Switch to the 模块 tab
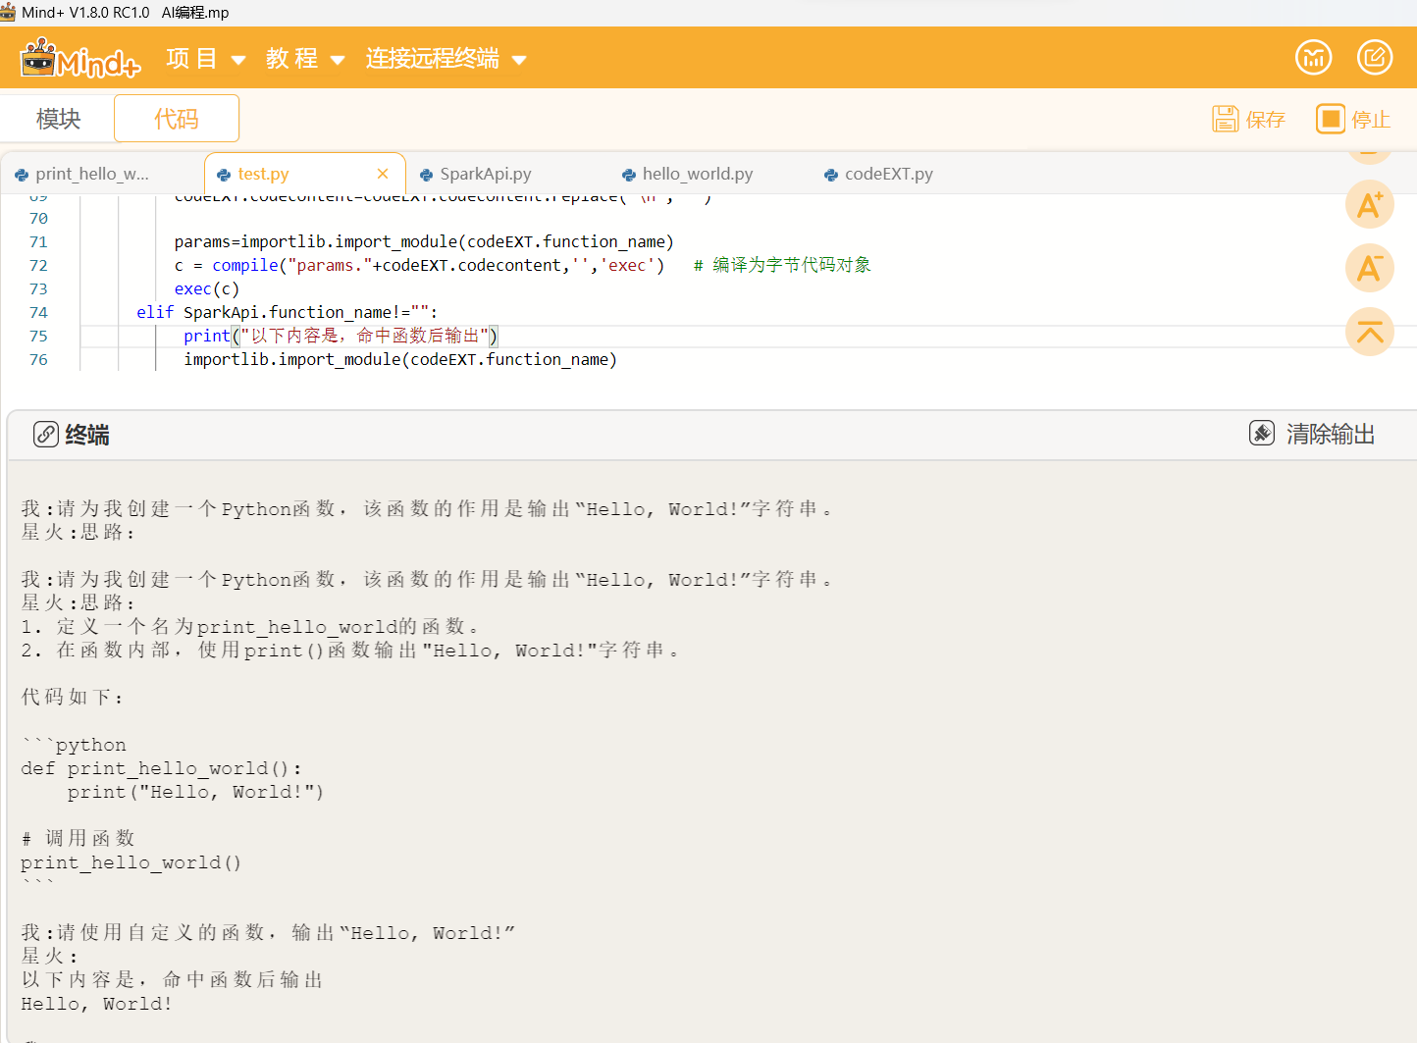 coord(58,119)
